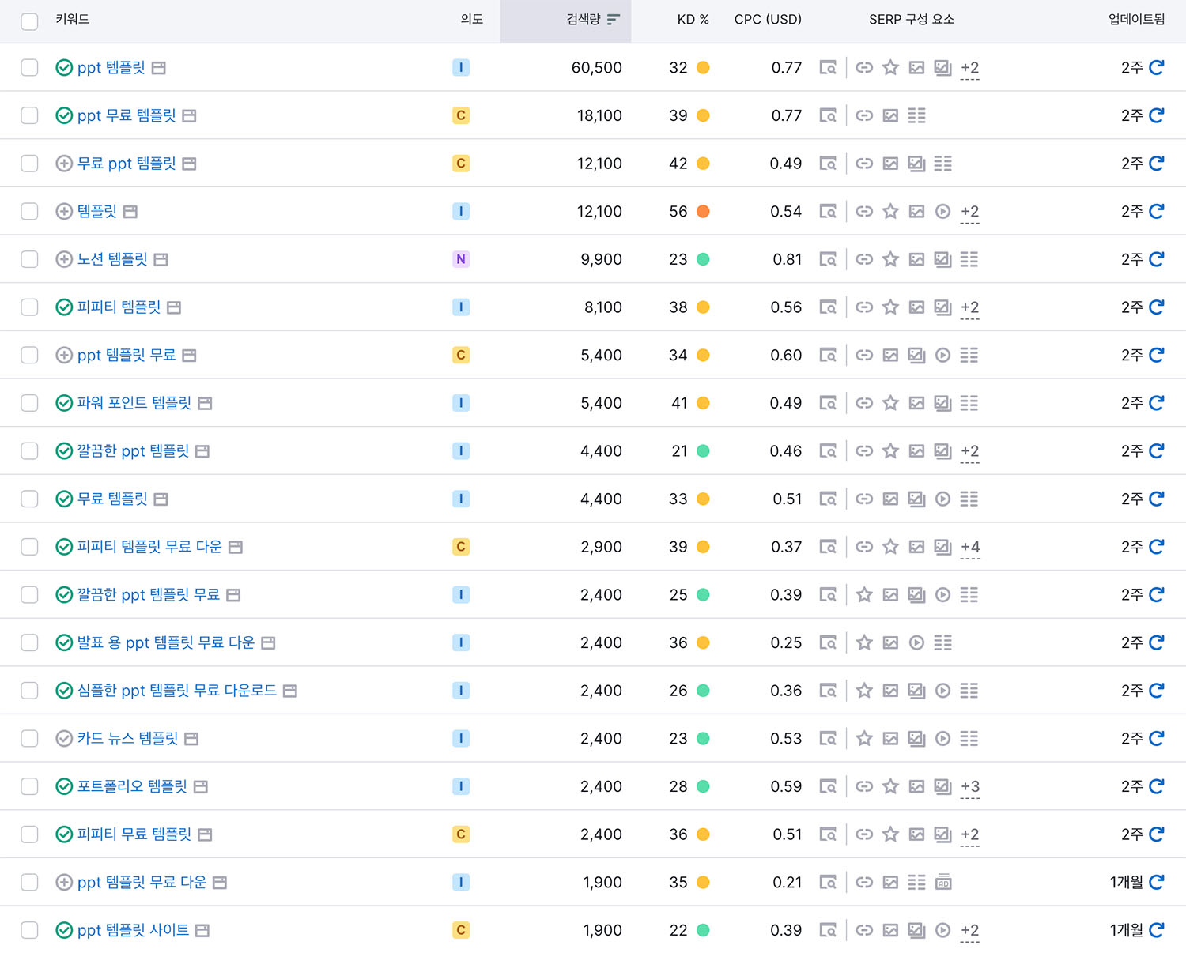The height and width of the screenshot is (953, 1186).
Task: Open keyword link '무료 템플릿'
Action: (112, 499)
